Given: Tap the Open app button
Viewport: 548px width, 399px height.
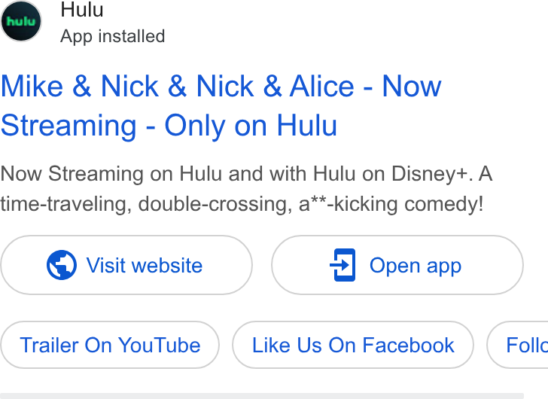Looking at the screenshot, I should pos(397,265).
